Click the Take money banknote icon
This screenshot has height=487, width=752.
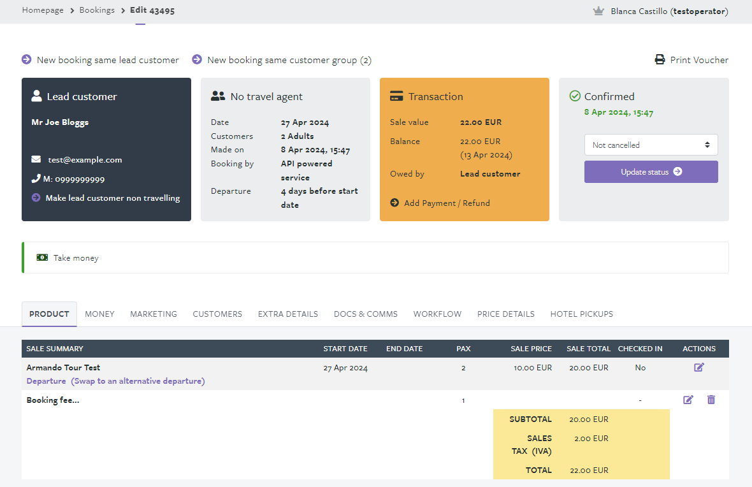pos(42,258)
